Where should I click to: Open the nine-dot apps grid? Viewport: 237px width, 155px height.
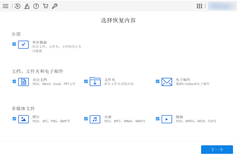coord(199,6)
